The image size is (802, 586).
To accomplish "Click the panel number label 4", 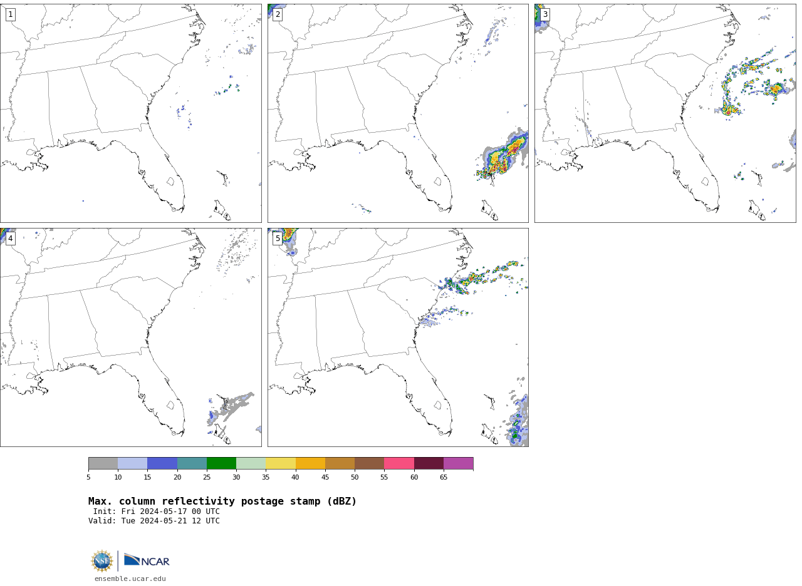I will click(x=11, y=239).
